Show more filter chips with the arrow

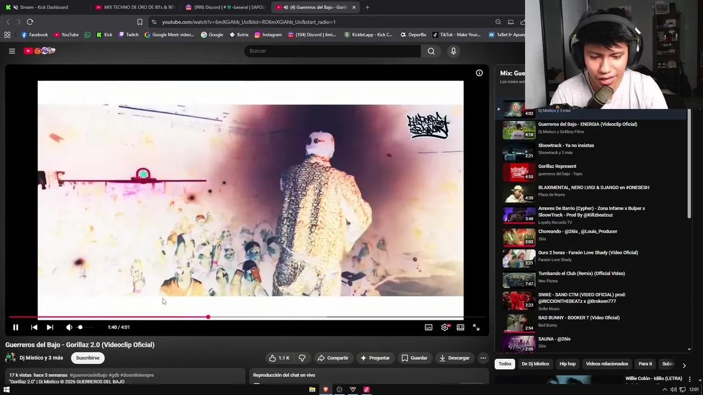(x=684, y=365)
